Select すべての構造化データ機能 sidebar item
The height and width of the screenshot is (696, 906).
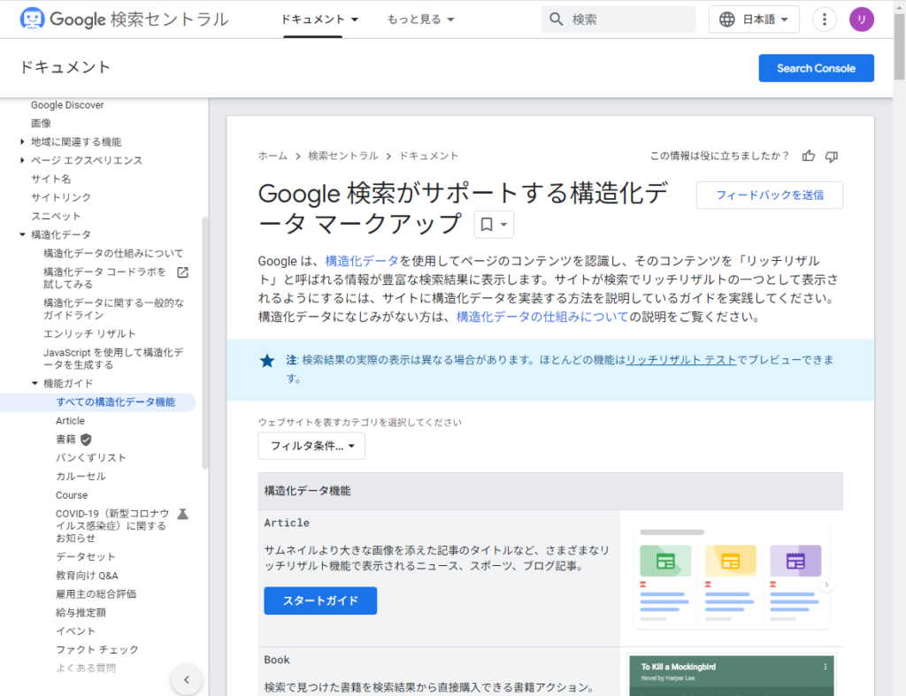point(116,402)
